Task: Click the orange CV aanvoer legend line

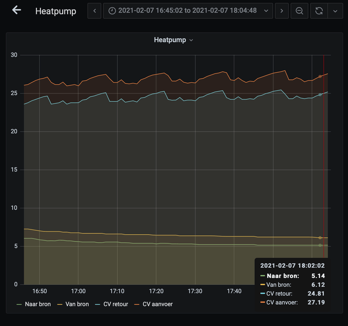Action: tap(136, 304)
